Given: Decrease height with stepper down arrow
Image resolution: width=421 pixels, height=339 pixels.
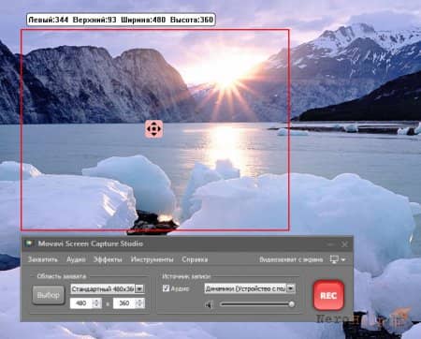Looking at the screenshot, I should tap(139, 305).
